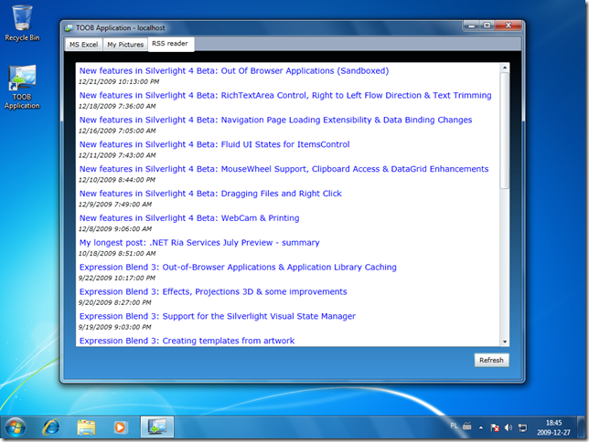This screenshot has width=589, height=442.
Task: Open the Silverlight Visual State Manager post
Action: 218,316
